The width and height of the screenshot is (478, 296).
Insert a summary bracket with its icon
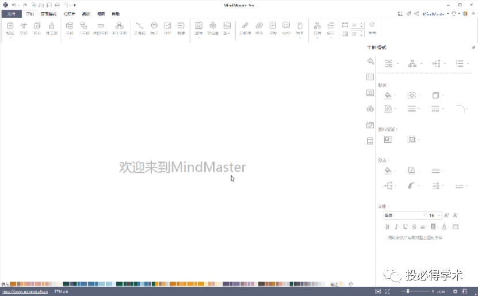point(181,26)
